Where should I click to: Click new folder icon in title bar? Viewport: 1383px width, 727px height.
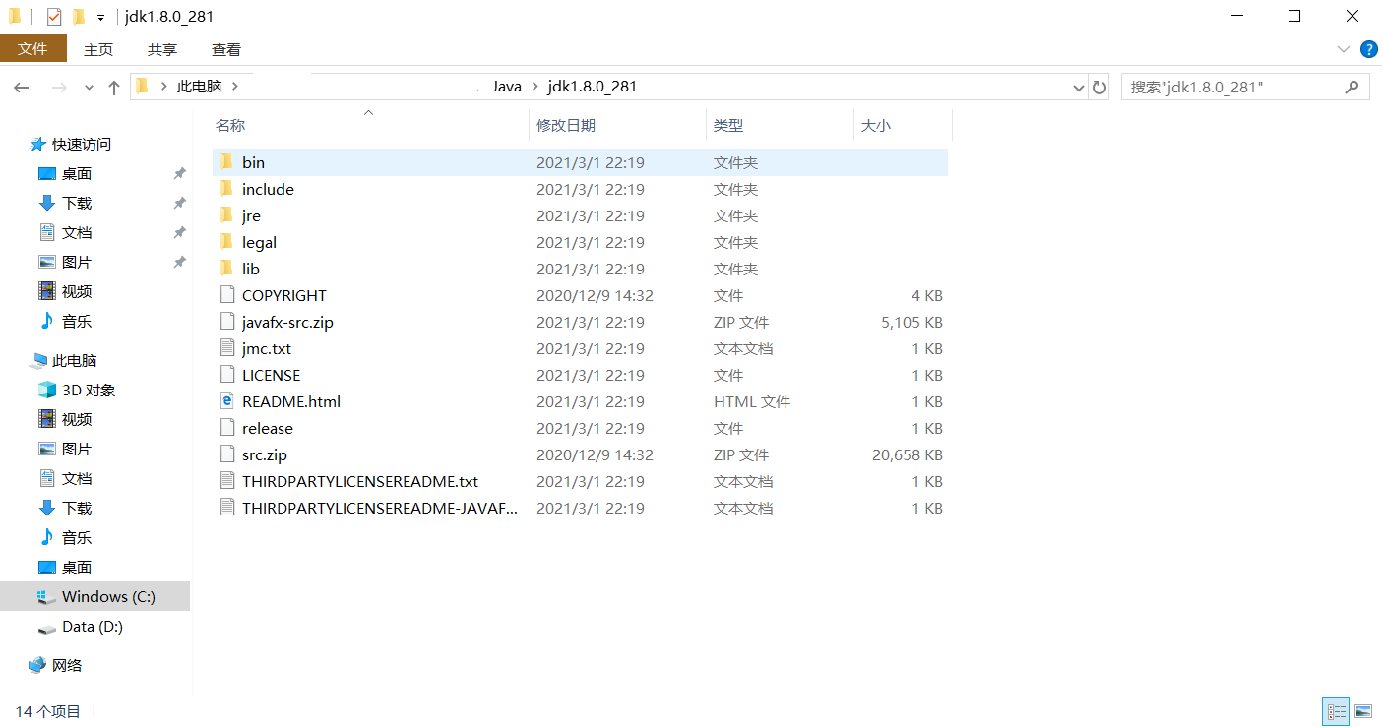click(78, 17)
